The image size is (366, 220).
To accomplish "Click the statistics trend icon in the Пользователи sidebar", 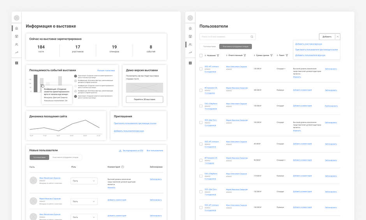I will (190, 53).
